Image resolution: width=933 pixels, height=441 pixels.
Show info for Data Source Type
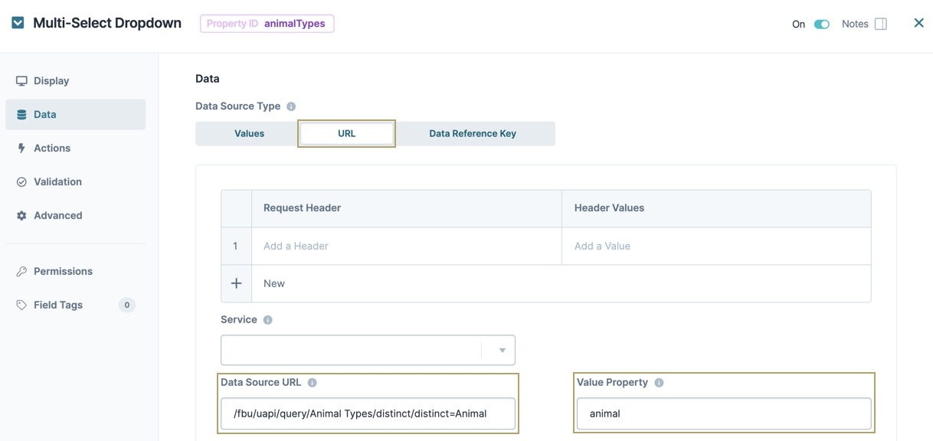click(x=291, y=106)
